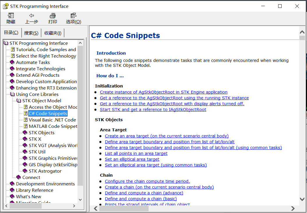Click content pane scroll left arrow

[x=96, y=208]
